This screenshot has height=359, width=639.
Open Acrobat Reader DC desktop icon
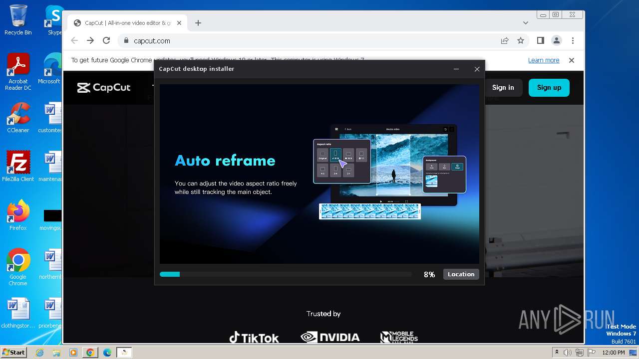pos(18,72)
